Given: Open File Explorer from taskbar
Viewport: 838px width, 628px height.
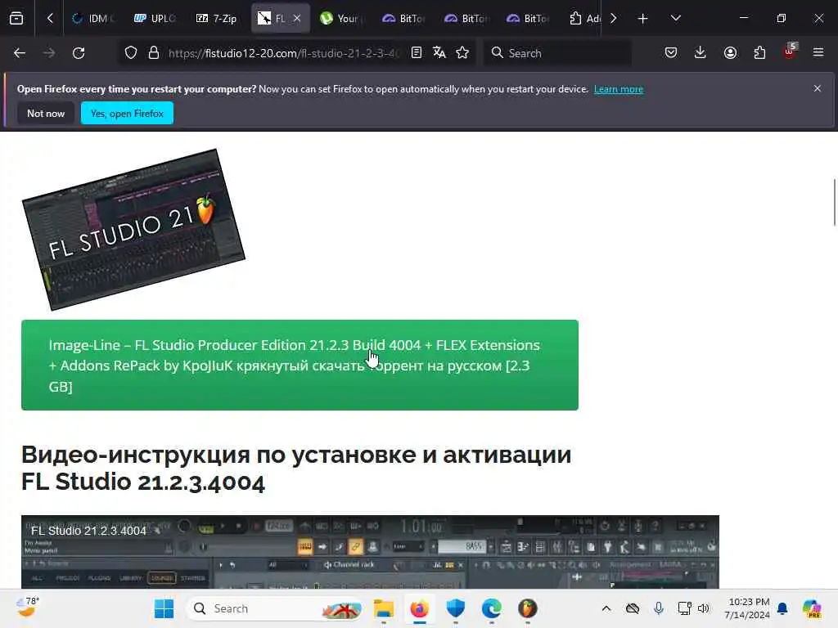Looking at the screenshot, I should (384, 608).
